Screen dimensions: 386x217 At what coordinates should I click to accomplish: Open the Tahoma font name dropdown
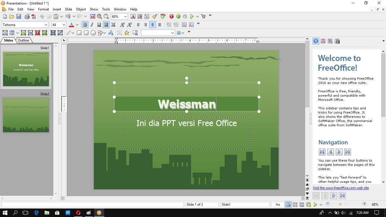(x=46, y=25)
